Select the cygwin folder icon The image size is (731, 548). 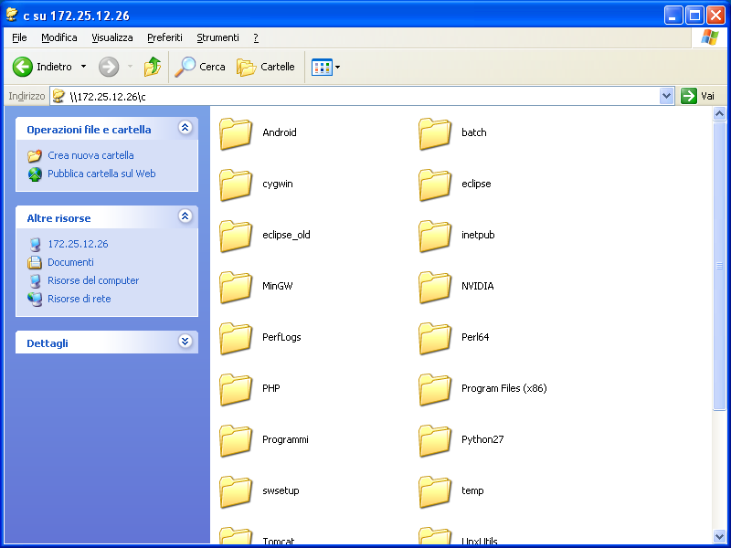[x=236, y=184]
